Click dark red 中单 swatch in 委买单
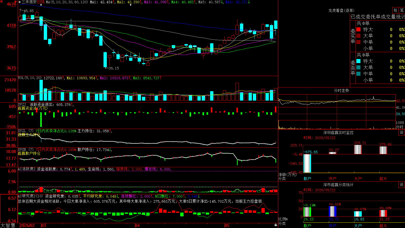Viewport: 405px width, 228px height. coord(358,42)
